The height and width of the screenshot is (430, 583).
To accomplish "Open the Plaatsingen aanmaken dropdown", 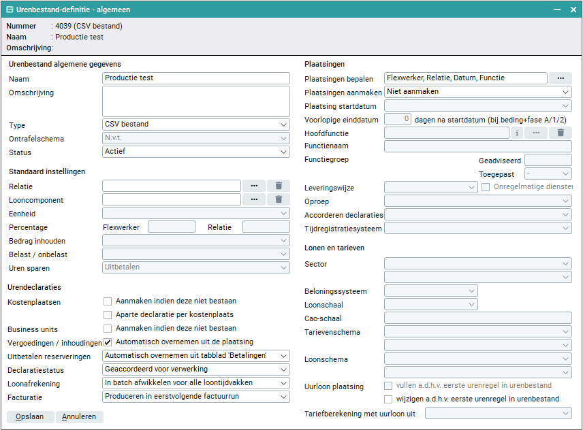I will click(477, 92).
